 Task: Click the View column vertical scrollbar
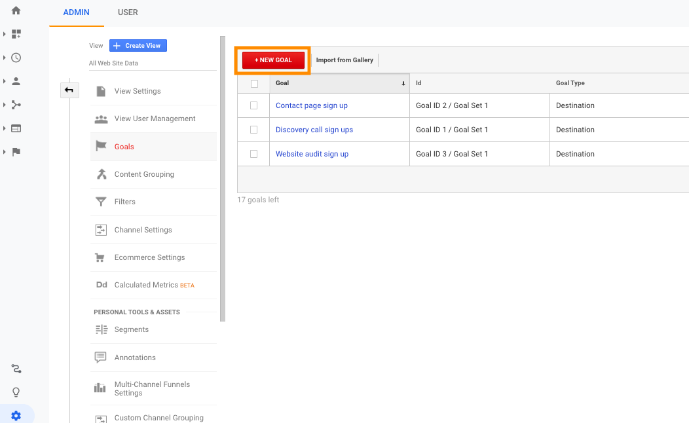223,179
